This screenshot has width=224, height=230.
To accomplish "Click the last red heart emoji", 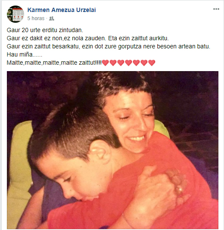I will click(152, 63).
